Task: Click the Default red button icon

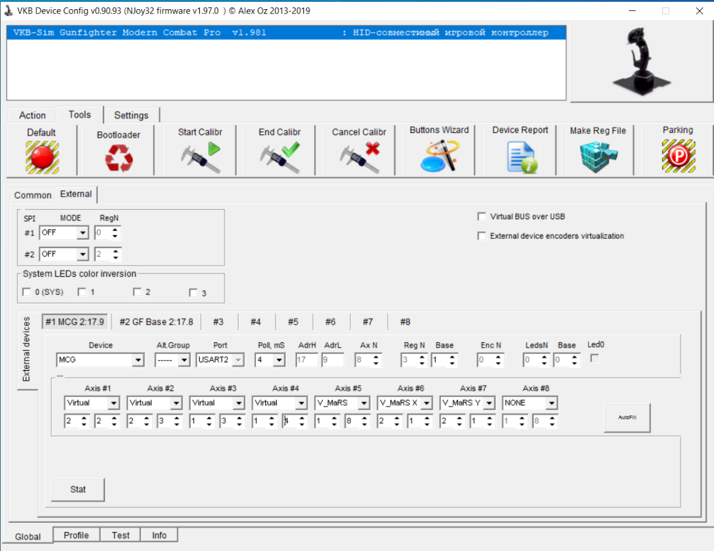Action: [42, 157]
